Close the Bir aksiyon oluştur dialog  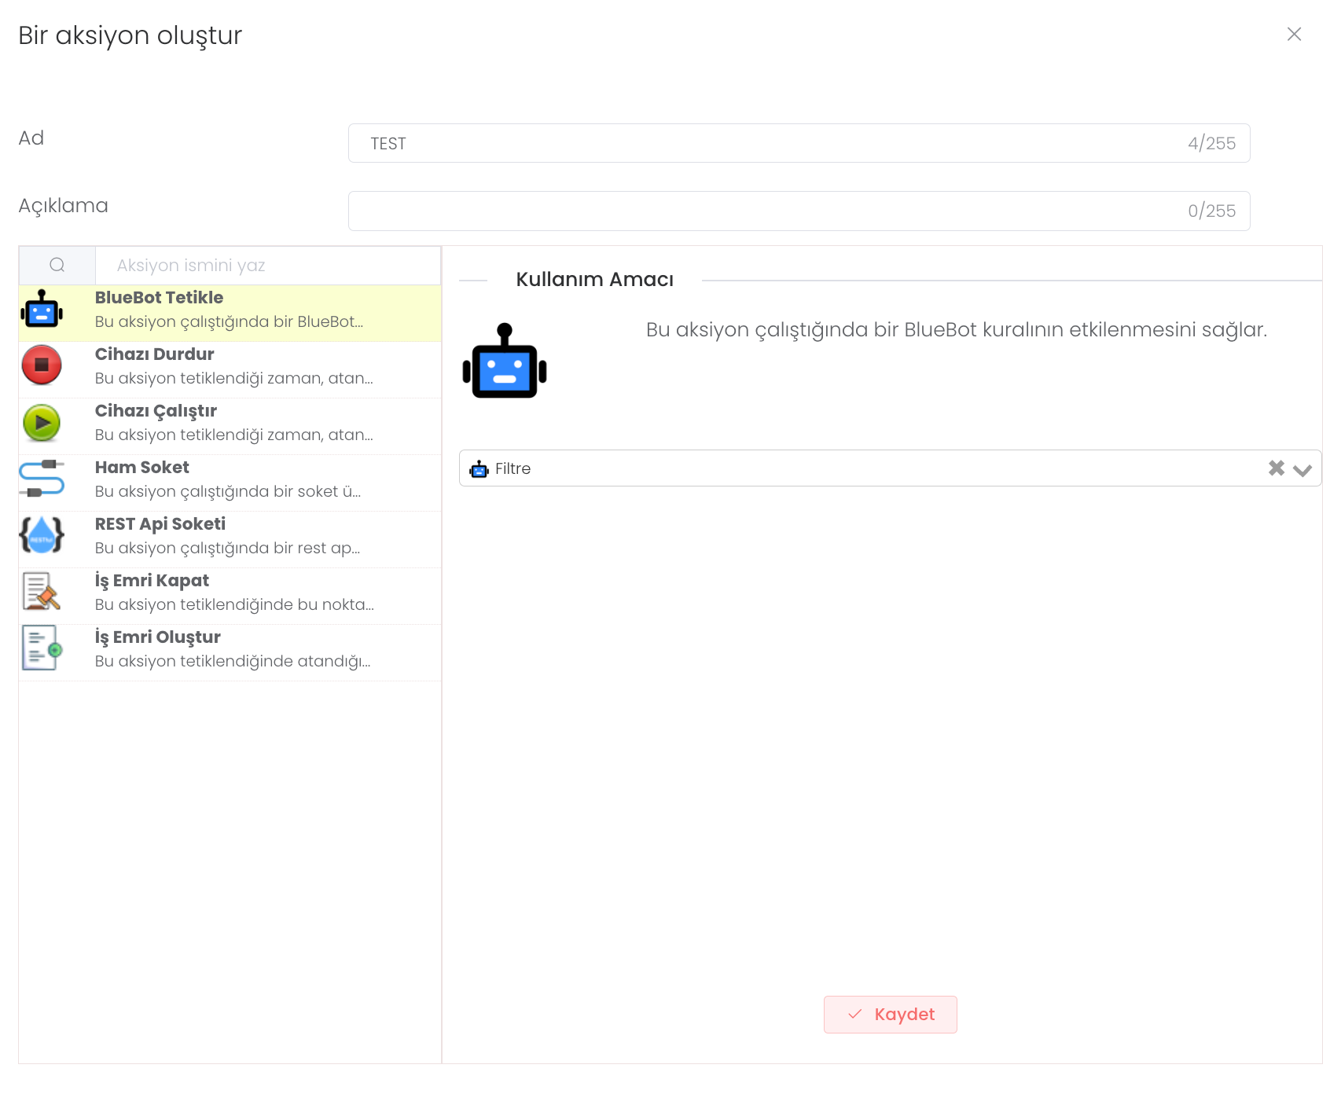pos(1294,35)
